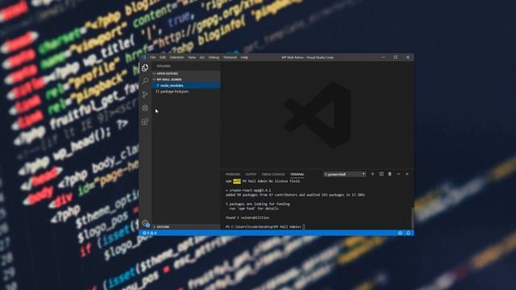Collapse the Open Editors section

click(186, 73)
